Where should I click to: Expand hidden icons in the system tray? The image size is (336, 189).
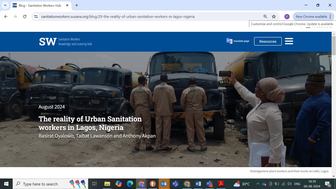pyautogui.click(x=258, y=184)
